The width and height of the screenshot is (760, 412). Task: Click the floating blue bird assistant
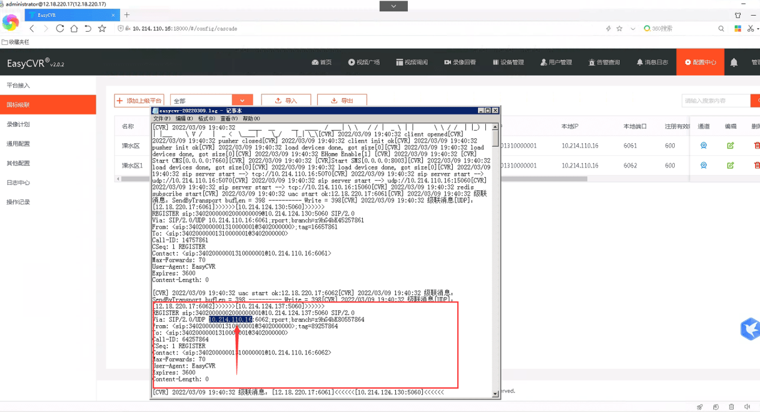[750, 328]
